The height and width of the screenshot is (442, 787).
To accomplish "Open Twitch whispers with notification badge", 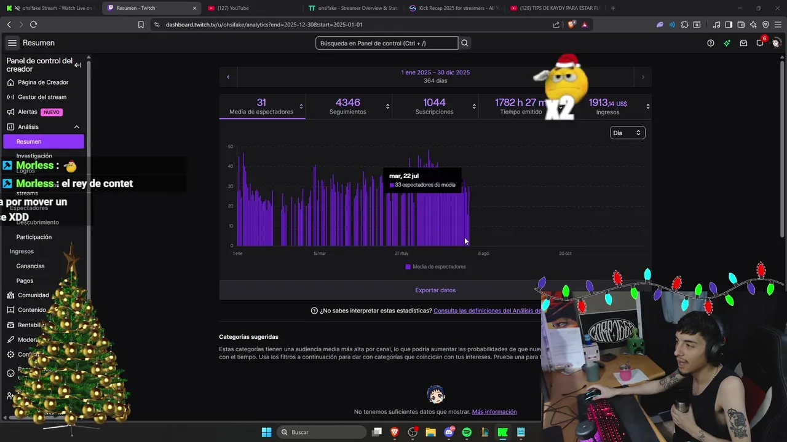I will [x=761, y=42].
